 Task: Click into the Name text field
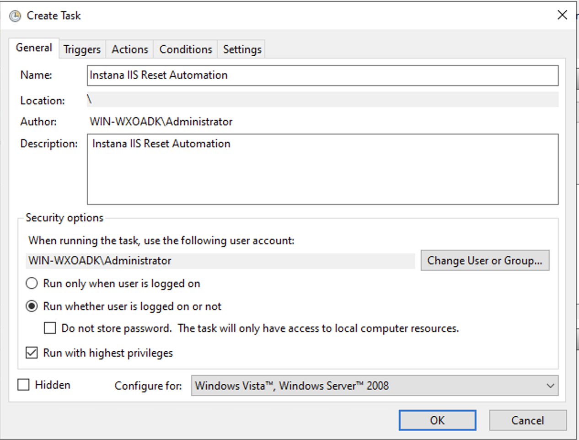pyautogui.click(x=322, y=75)
